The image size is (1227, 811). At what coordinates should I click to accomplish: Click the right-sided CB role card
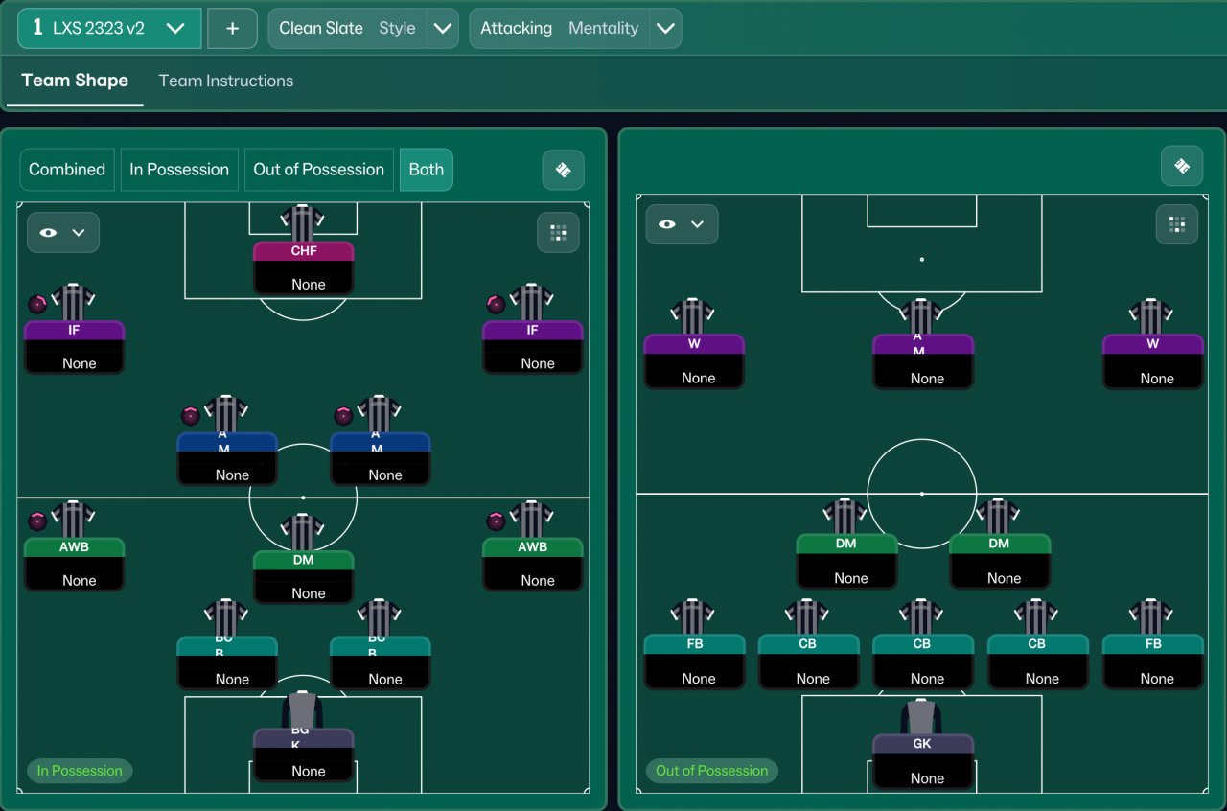(1037, 661)
